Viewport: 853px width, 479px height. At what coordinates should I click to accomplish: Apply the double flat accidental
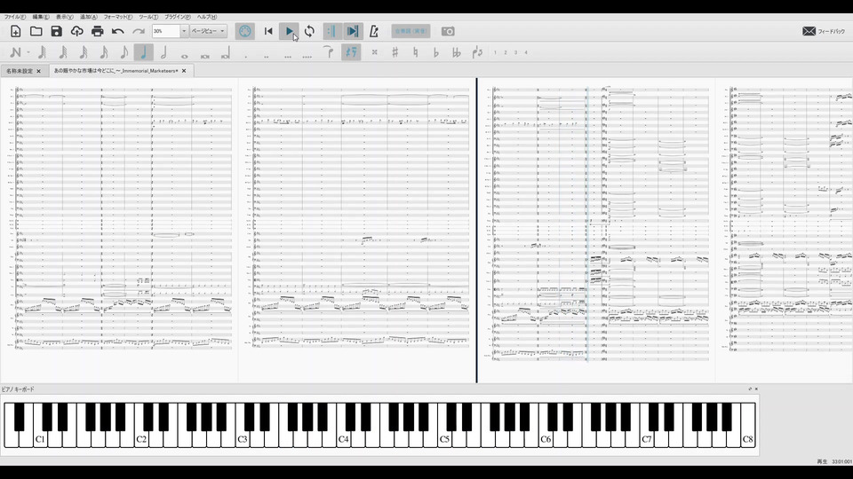457,52
